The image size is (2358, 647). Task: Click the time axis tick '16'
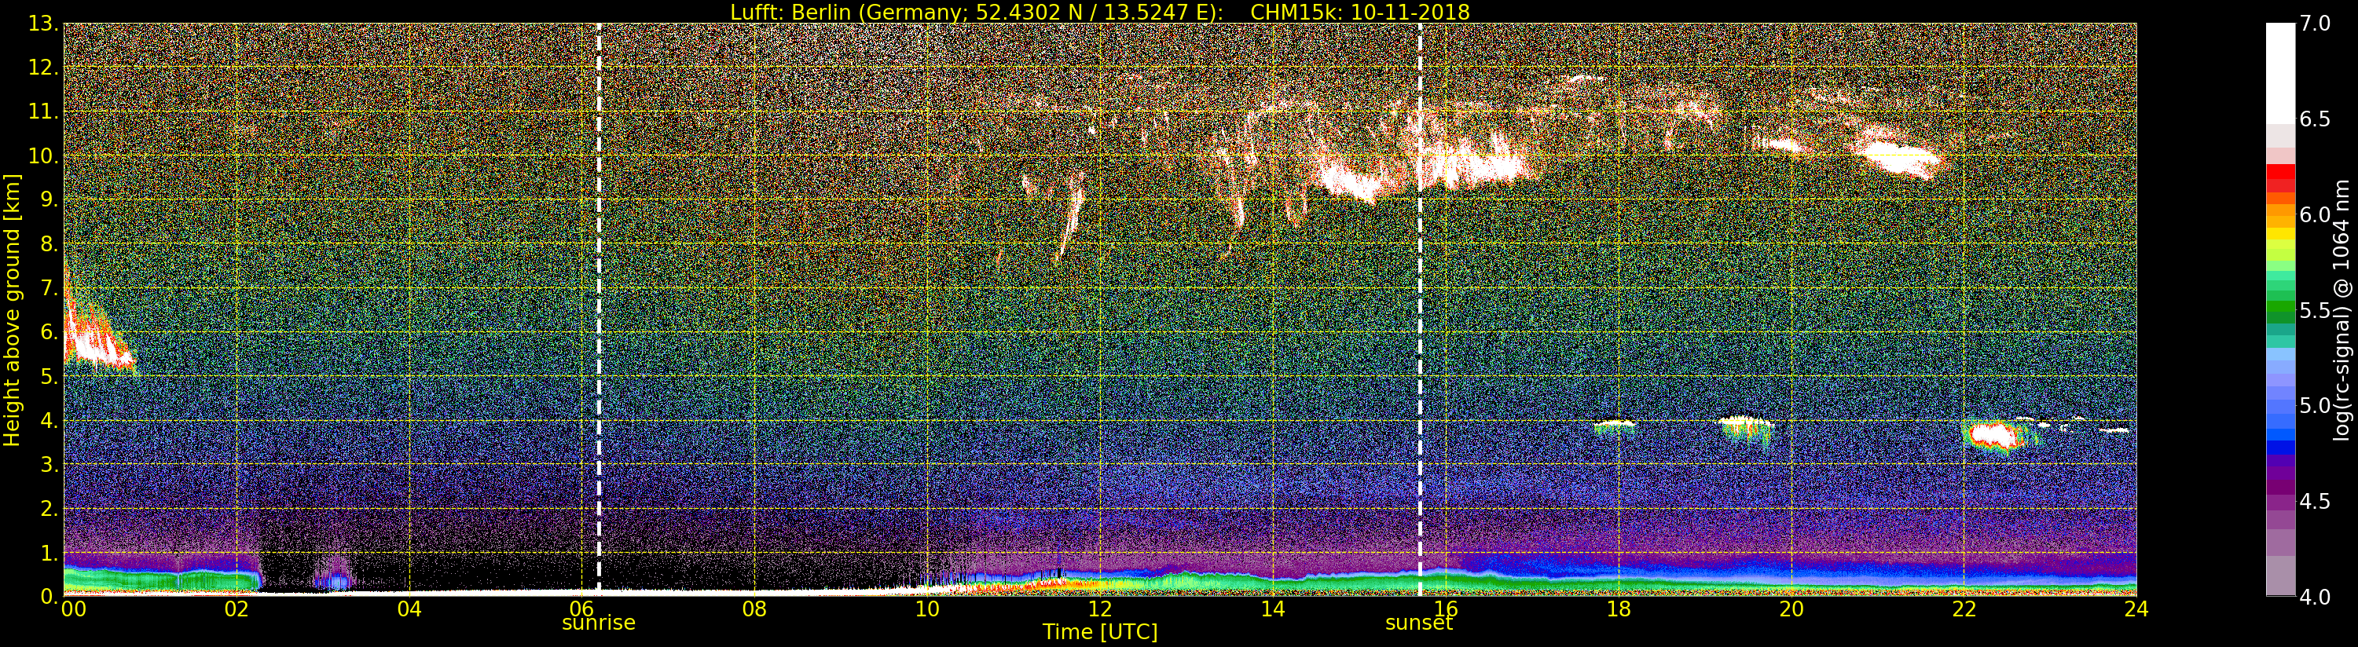click(1446, 609)
